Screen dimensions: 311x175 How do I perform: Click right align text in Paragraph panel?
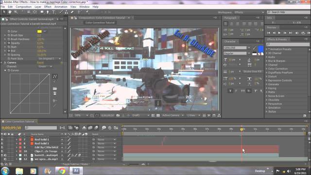tap(237, 24)
